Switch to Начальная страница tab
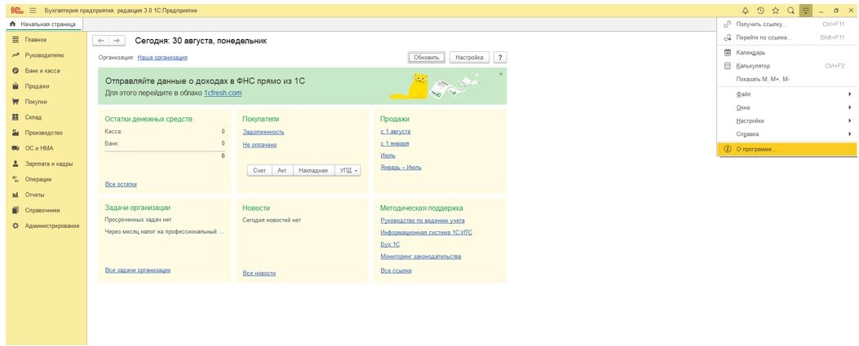Screen dimensions: 859x346 point(44,24)
